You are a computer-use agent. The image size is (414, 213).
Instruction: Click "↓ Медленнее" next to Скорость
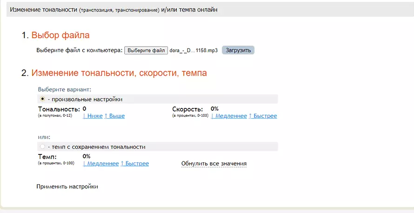click(229, 116)
